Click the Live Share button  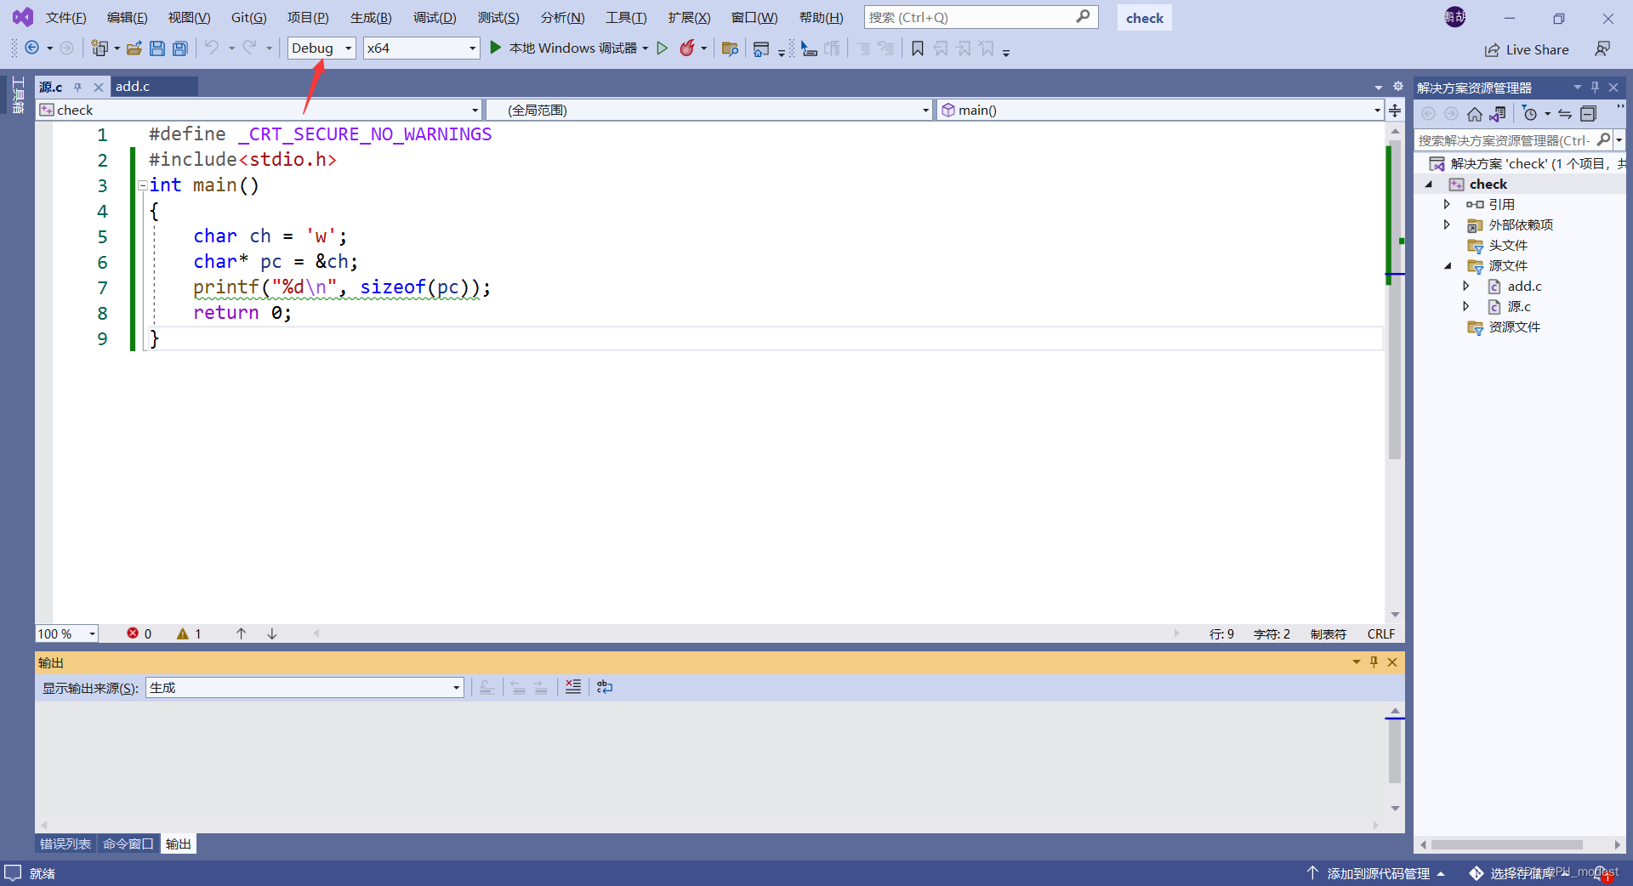click(x=1527, y=49)
